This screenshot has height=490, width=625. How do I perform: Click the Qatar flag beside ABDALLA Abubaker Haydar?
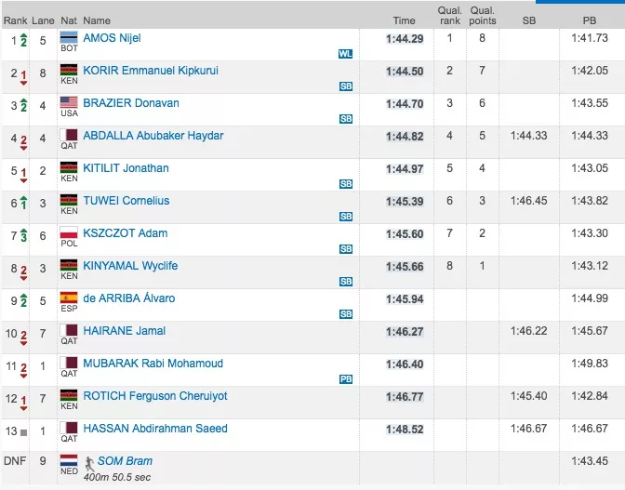[x=68, y=136]
